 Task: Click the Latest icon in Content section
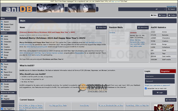coord(2,36)
